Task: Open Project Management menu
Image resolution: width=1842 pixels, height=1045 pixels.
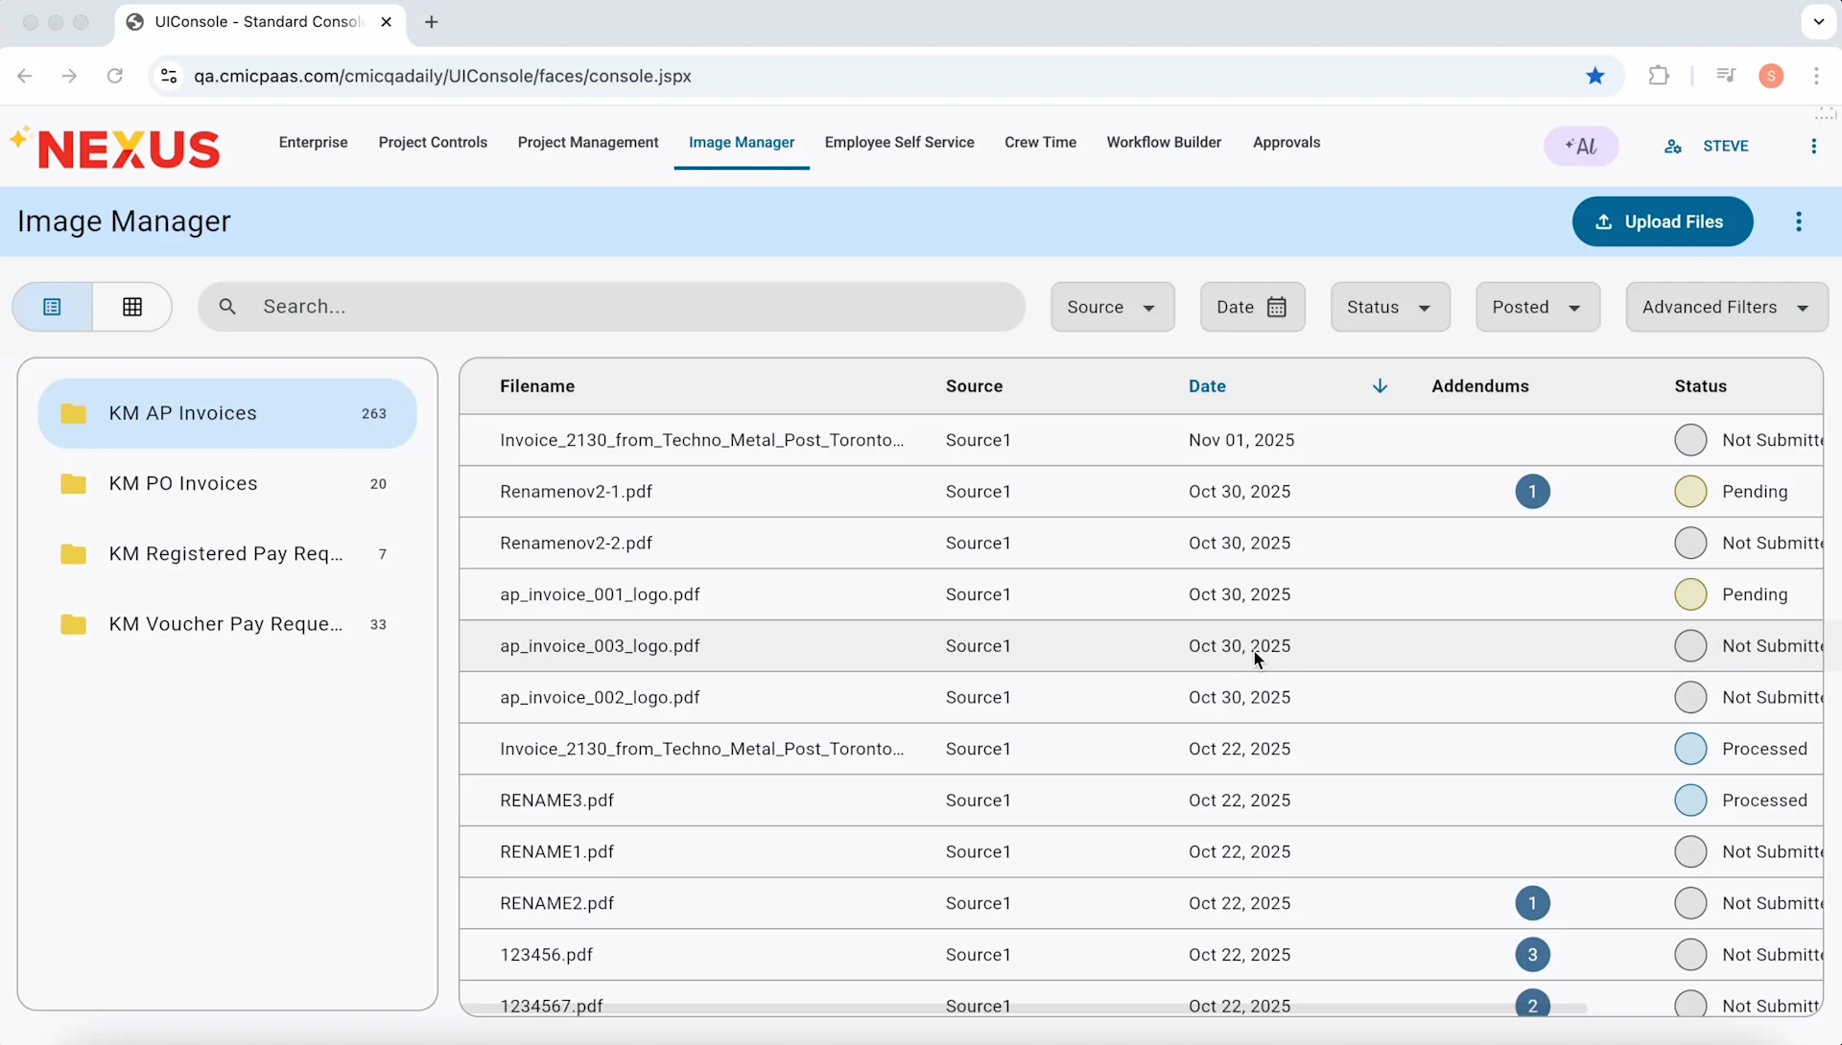Action: [588, 142]
